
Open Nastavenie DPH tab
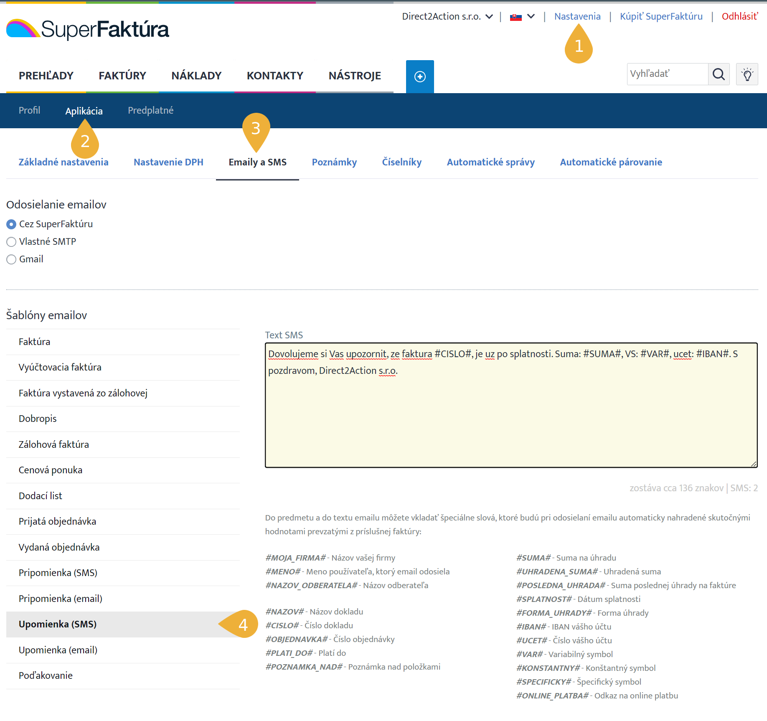(168, 162)
